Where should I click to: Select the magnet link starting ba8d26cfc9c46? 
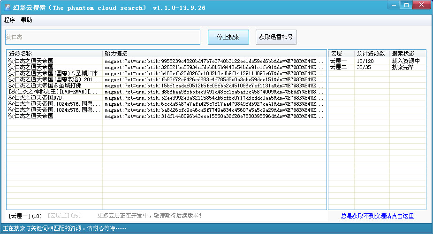tap(214, 110)
